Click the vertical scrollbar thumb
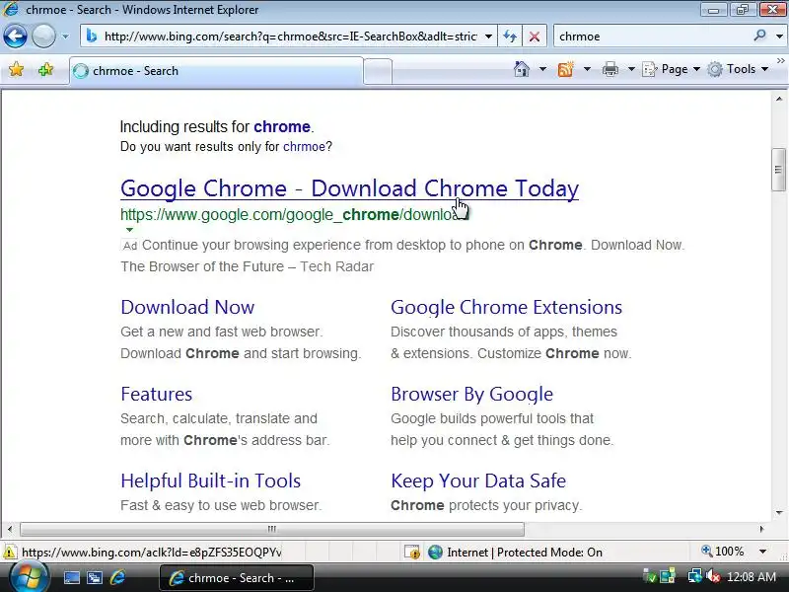The width and height of the screenshot is (789, 592). click(x=778, y=170)
